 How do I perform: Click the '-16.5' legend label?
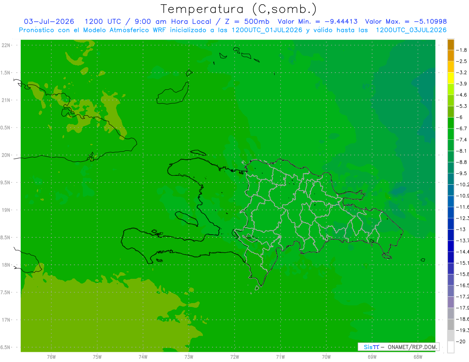point(463,285)
